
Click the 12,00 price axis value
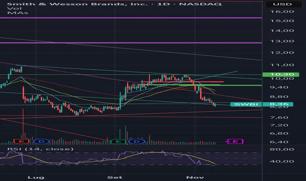282,52
